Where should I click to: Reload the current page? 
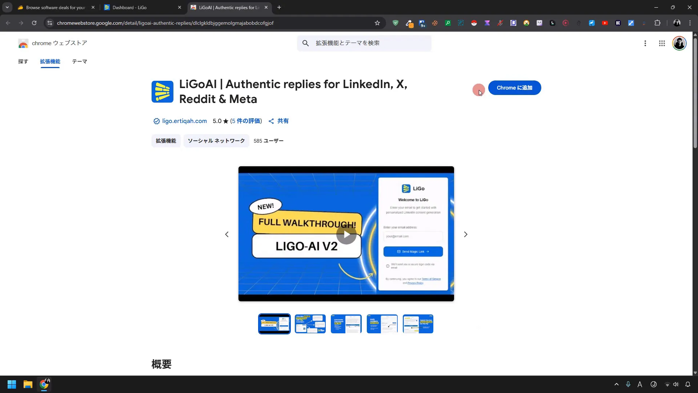[34, 23]
